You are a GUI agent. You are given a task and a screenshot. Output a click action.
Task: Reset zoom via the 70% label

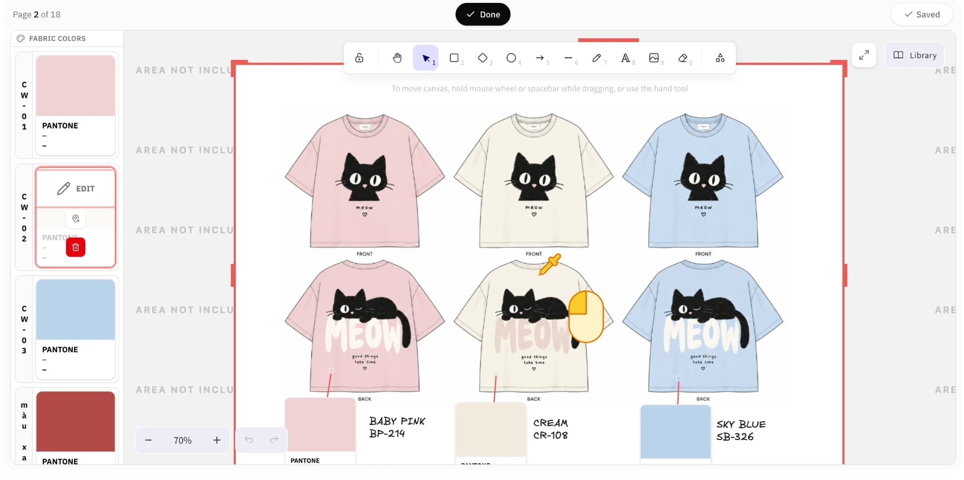pyautogui.click(x=183, y=440)
